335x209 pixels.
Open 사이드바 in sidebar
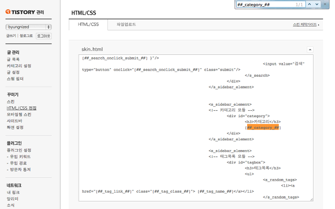pyautogui.click(x=14, y=121)
